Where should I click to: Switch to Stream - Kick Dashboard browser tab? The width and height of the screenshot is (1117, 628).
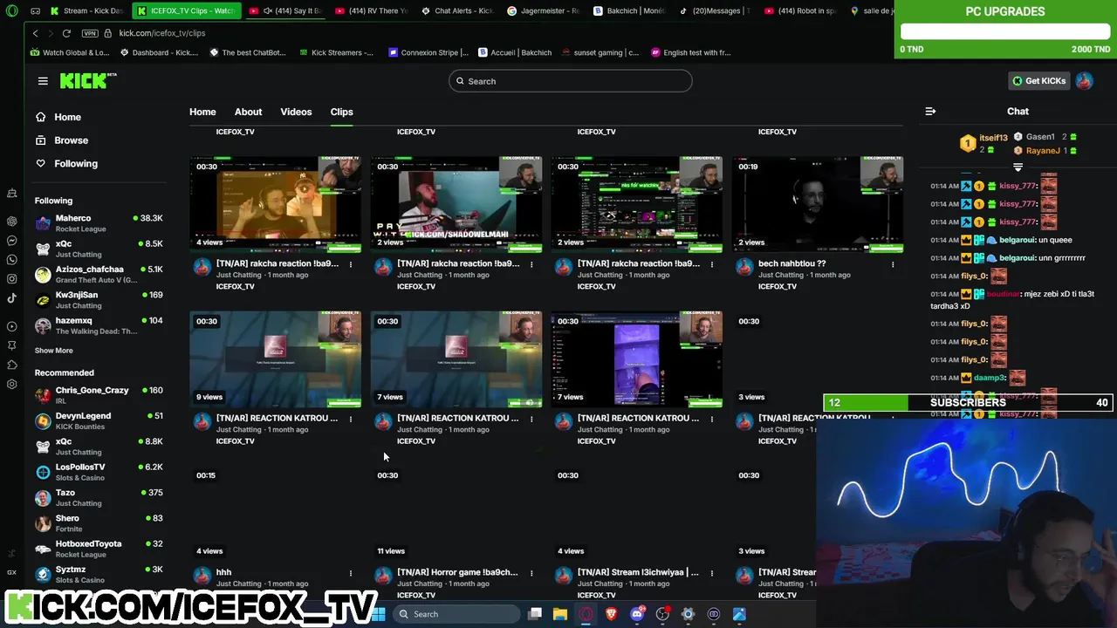pyautogui.click(x=86, y=11)
